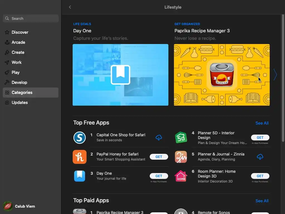Select the Play rocket icon

tap(7, 72)
